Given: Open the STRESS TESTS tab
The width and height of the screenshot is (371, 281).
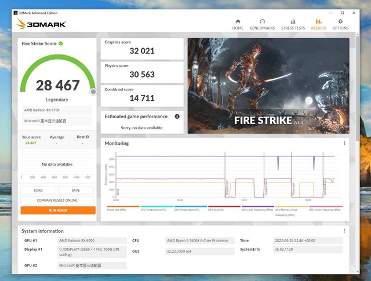Looking at the screenshot, I should [x=293, y=24].
